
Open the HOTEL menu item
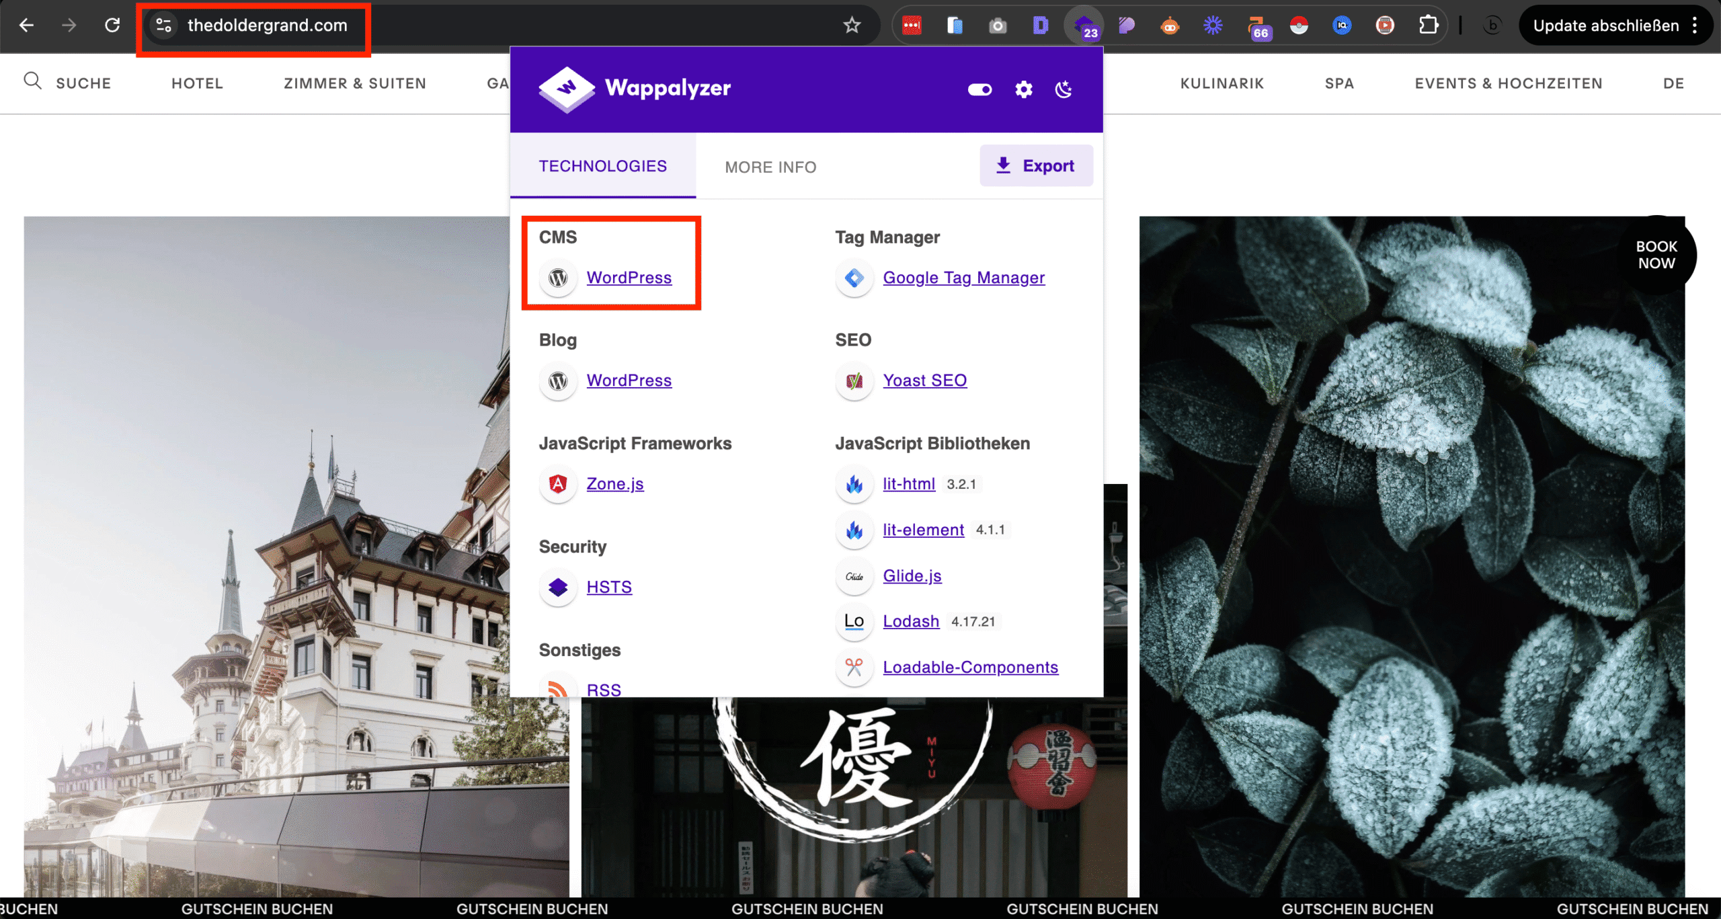point(197,83)
